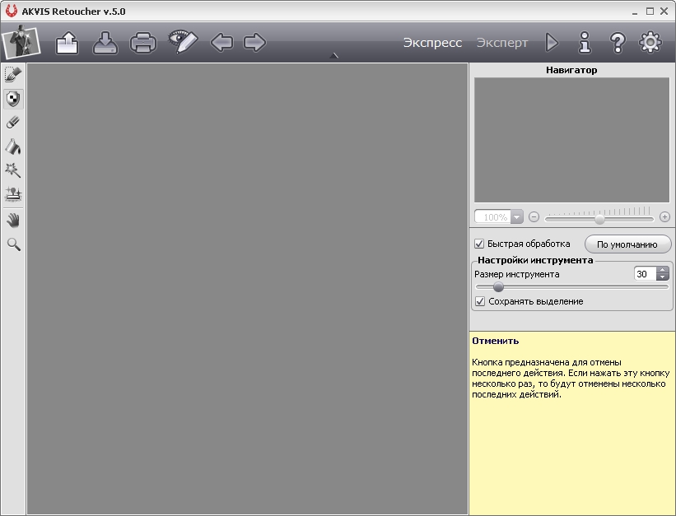Click the eye-and-pencil guide lines icon
This screenshot has height=516, width=676.
coord(183,42)
